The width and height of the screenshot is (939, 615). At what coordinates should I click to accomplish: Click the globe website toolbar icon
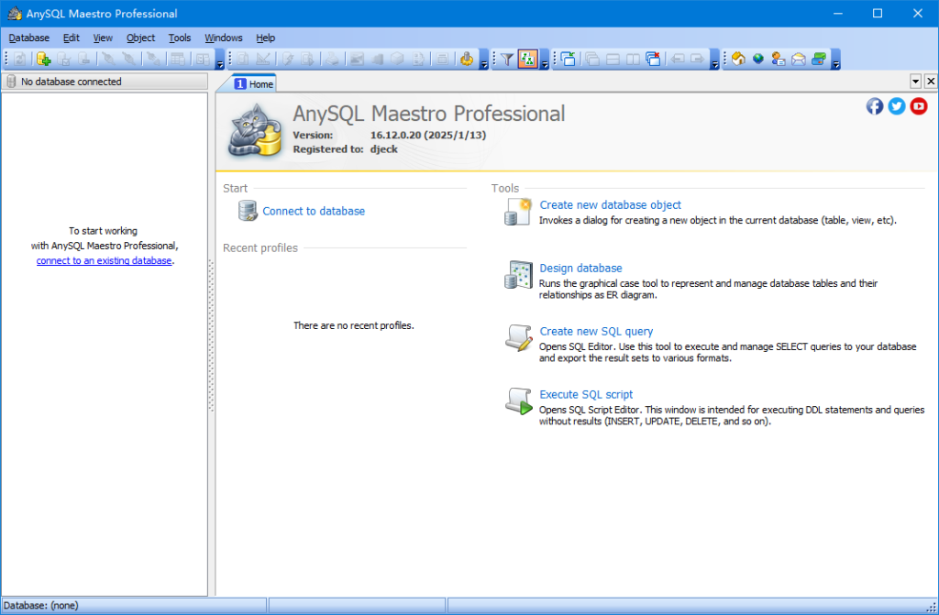click(758, 60)
